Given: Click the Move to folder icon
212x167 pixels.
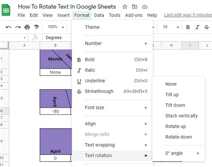Looking at the screenshot, I should 135,7.
